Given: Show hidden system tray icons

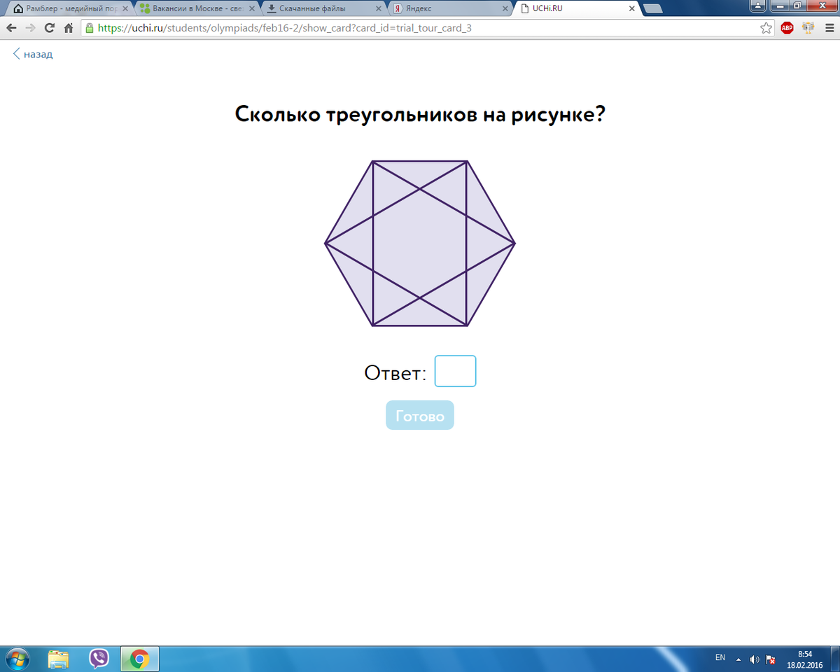Looking at the screenshot, I should (738, 659).
